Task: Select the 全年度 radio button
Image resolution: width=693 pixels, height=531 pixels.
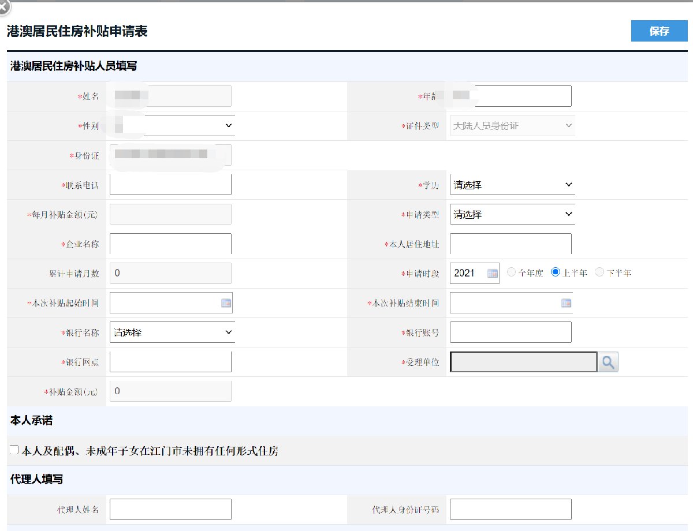Action: [x=511, y=272]
